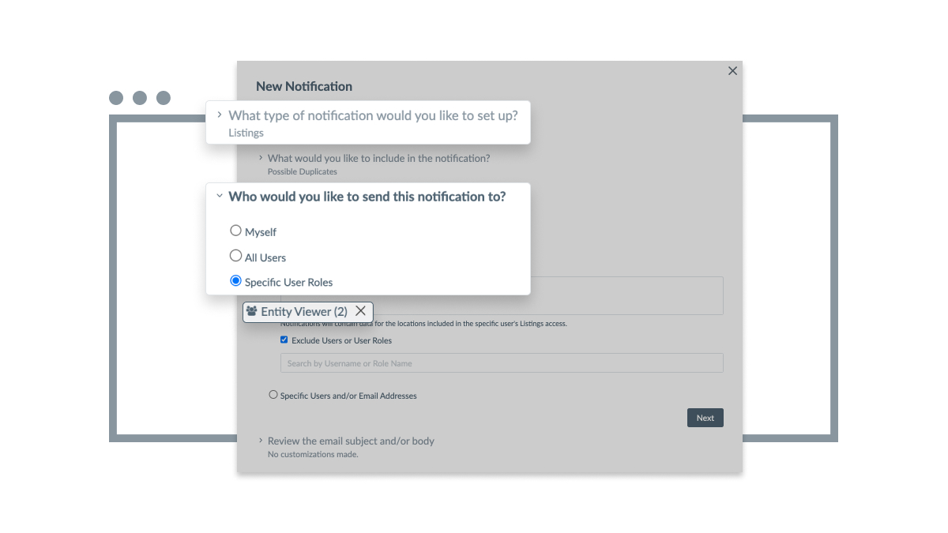This screenshot has width=948, height=533.
Task: Remove the Entity Viewer (2) tag
Action: click(360, 311)
